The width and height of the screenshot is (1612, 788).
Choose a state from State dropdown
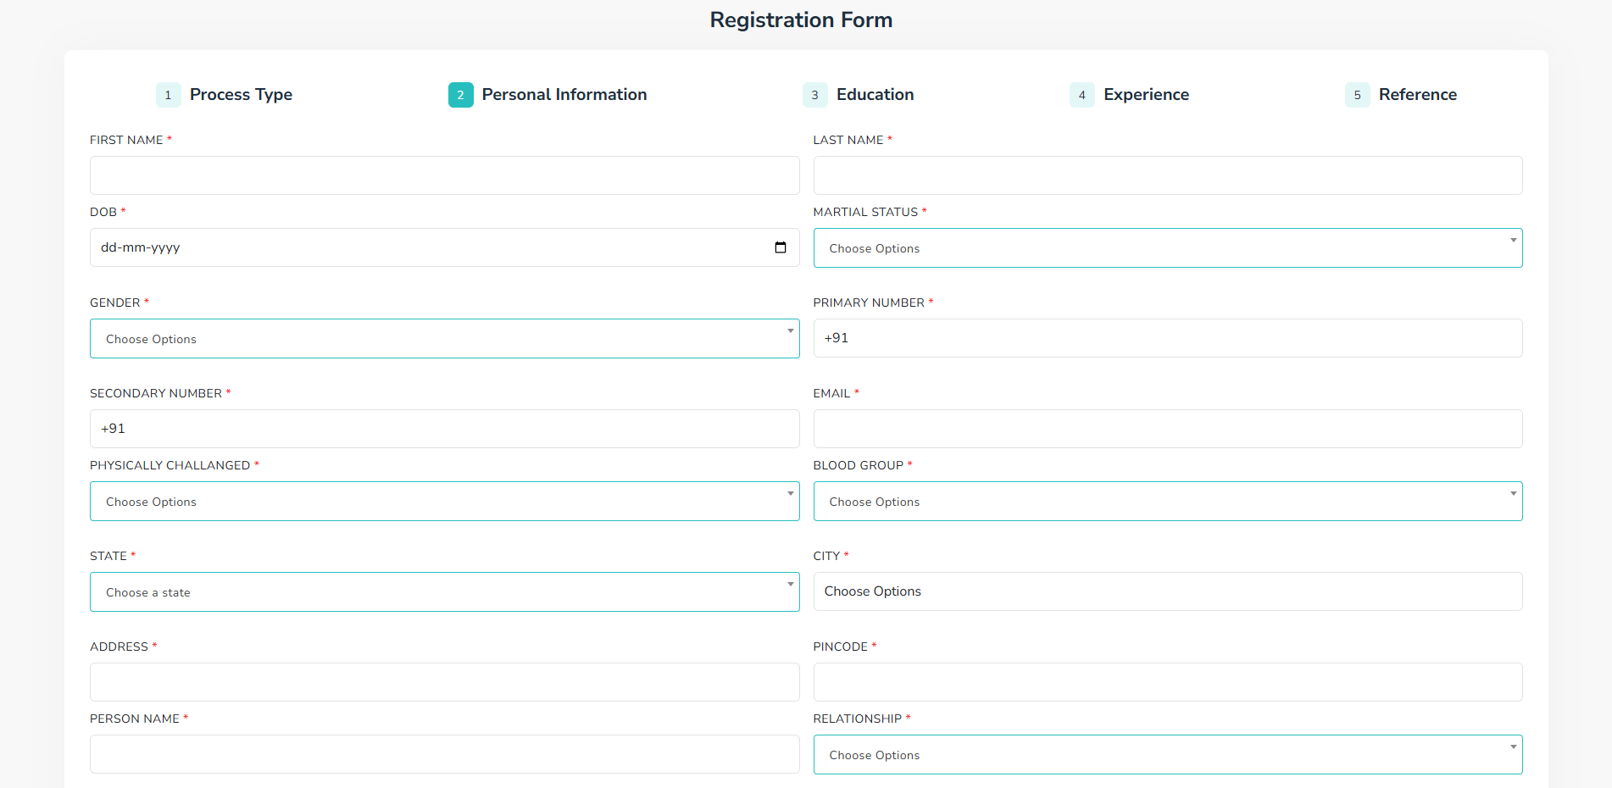444,592
